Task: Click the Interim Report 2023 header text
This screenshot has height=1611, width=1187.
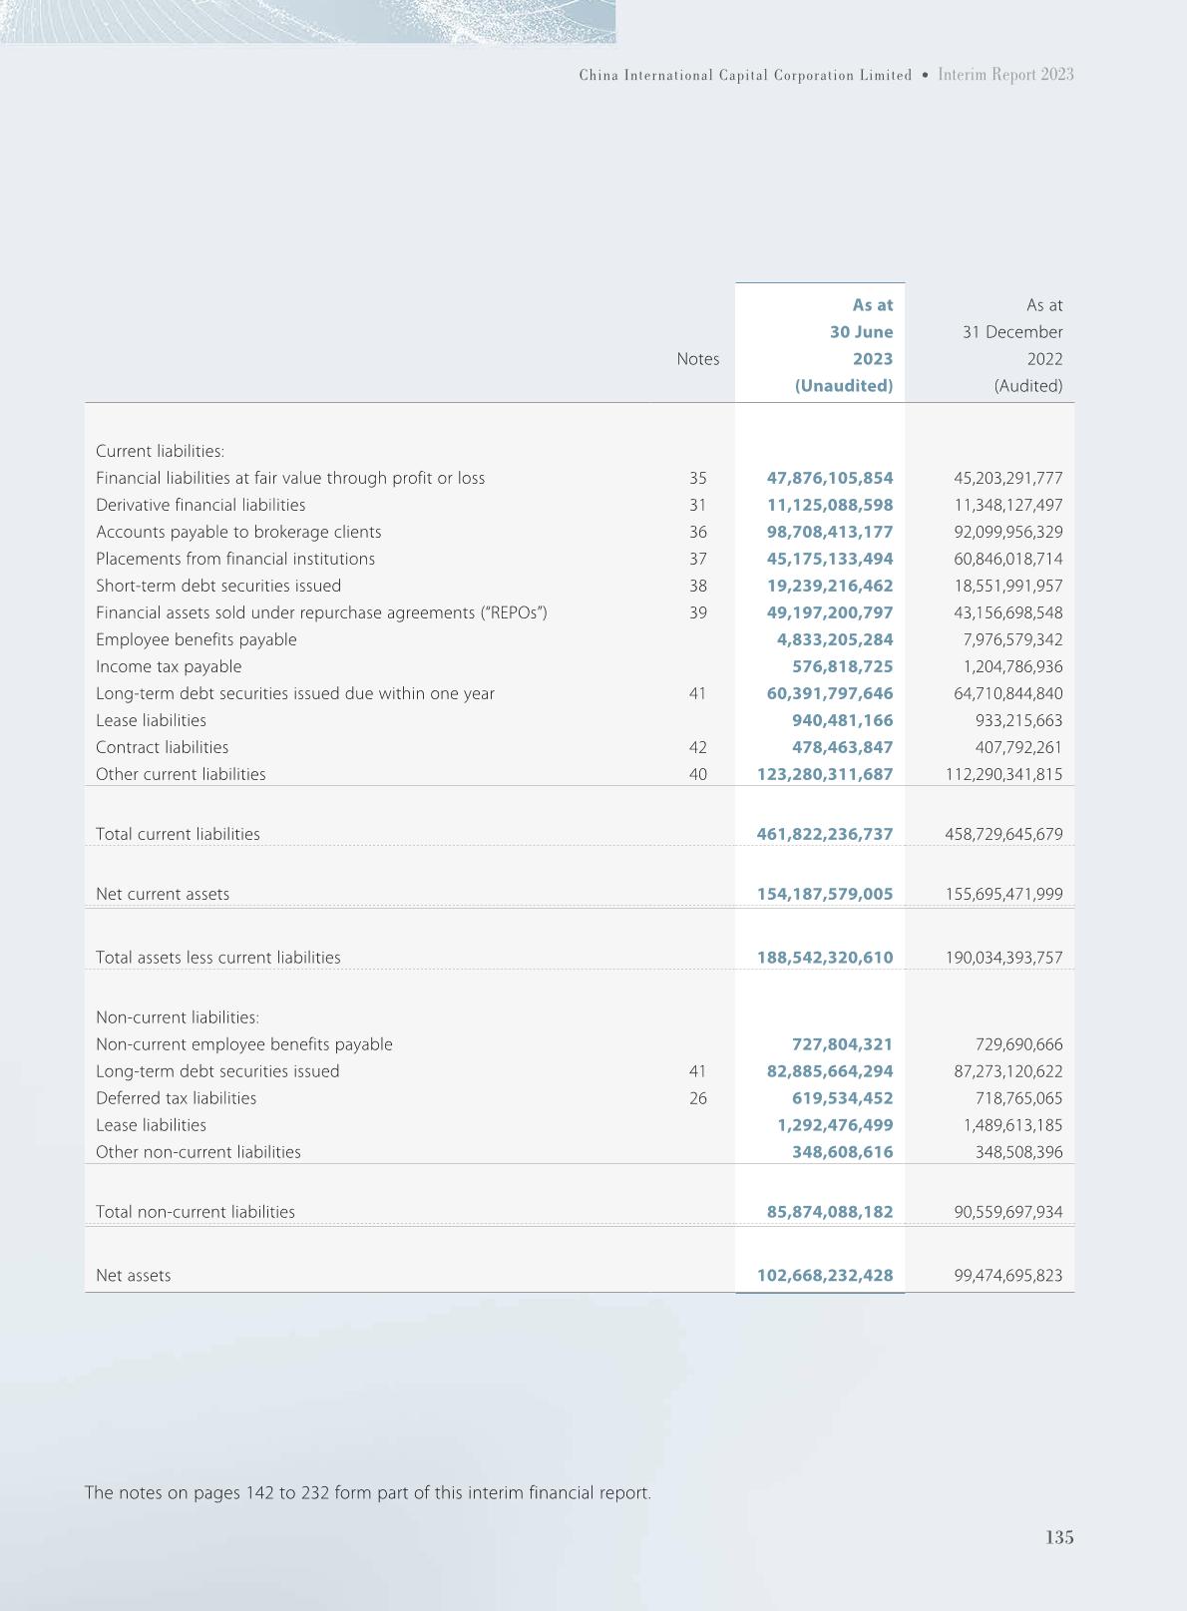Action: [1005, 75]
